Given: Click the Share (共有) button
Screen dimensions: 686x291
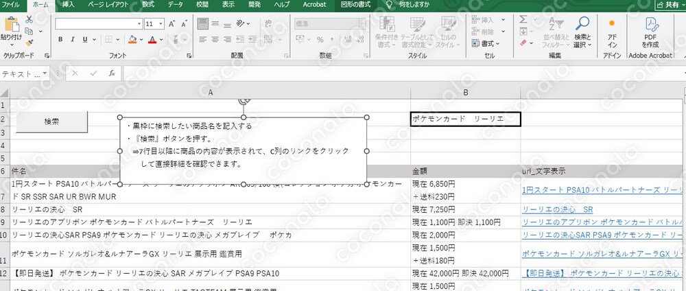Looking at the screenshot, I should 670,5.
